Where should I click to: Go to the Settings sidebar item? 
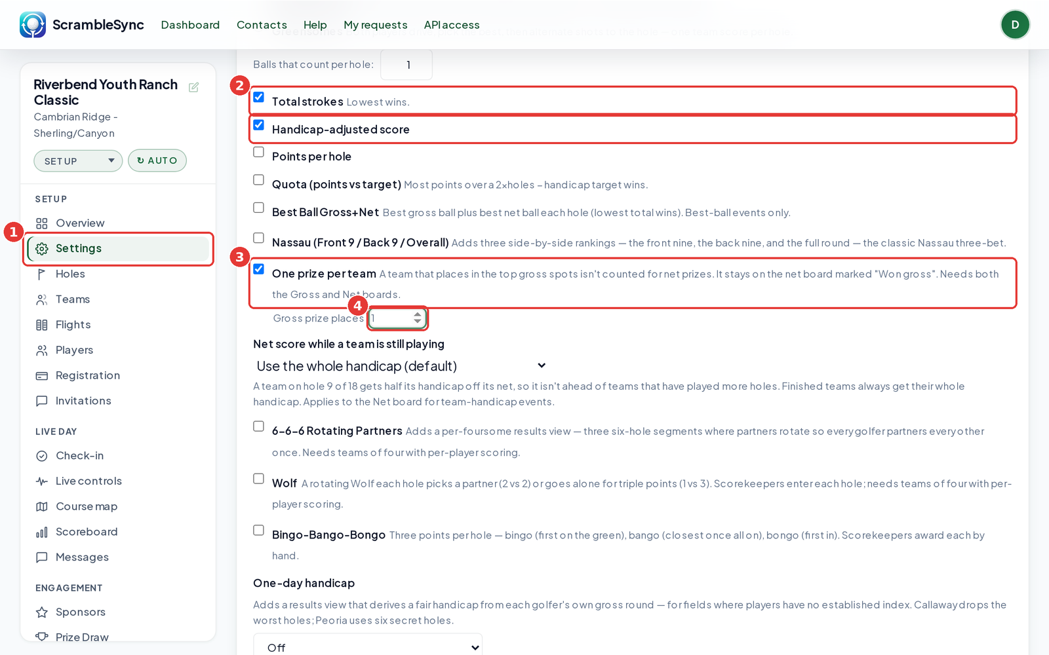click(119, 249)
